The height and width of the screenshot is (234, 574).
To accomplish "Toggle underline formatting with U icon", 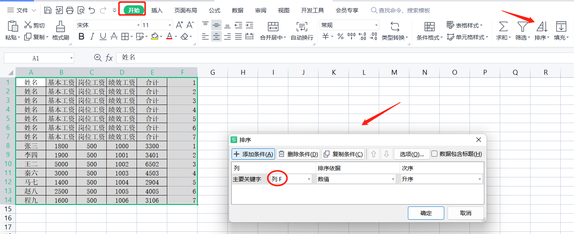I will (x=103, y=37).
